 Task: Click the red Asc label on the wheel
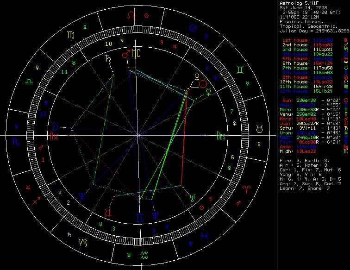coord(55,136)
